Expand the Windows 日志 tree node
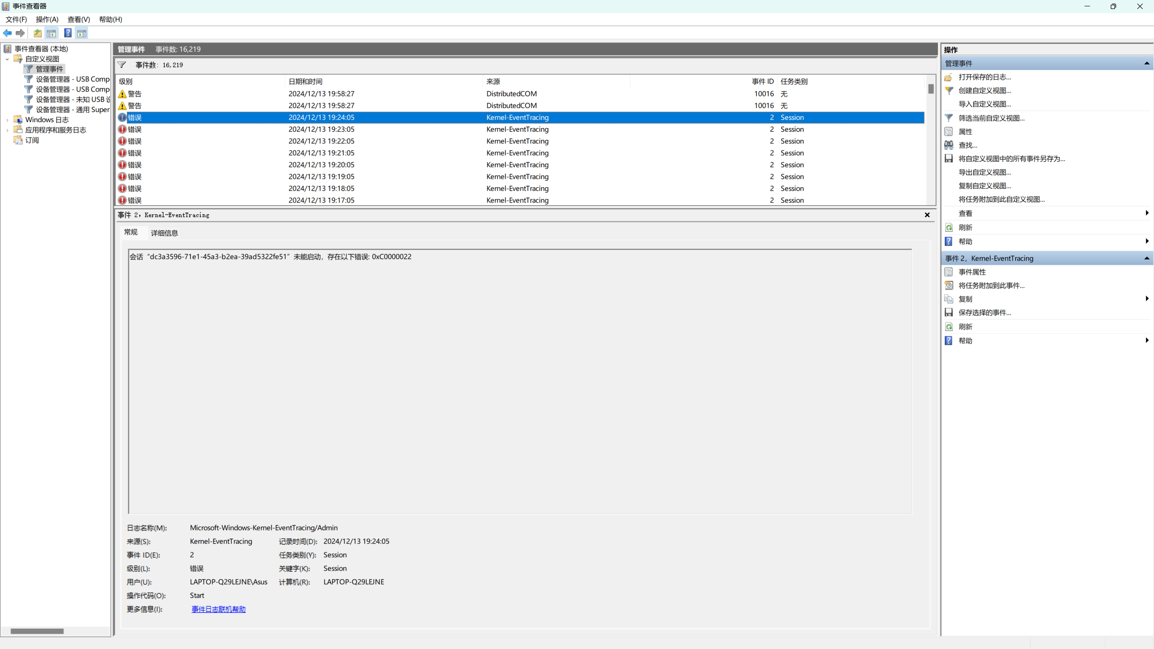The width and height of the screenshot is (1154, 649). click(x=7, y=120)
